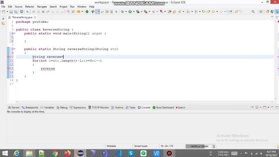
Task: Click the green Debug bug toolbar icon
Action: (122, 12)
